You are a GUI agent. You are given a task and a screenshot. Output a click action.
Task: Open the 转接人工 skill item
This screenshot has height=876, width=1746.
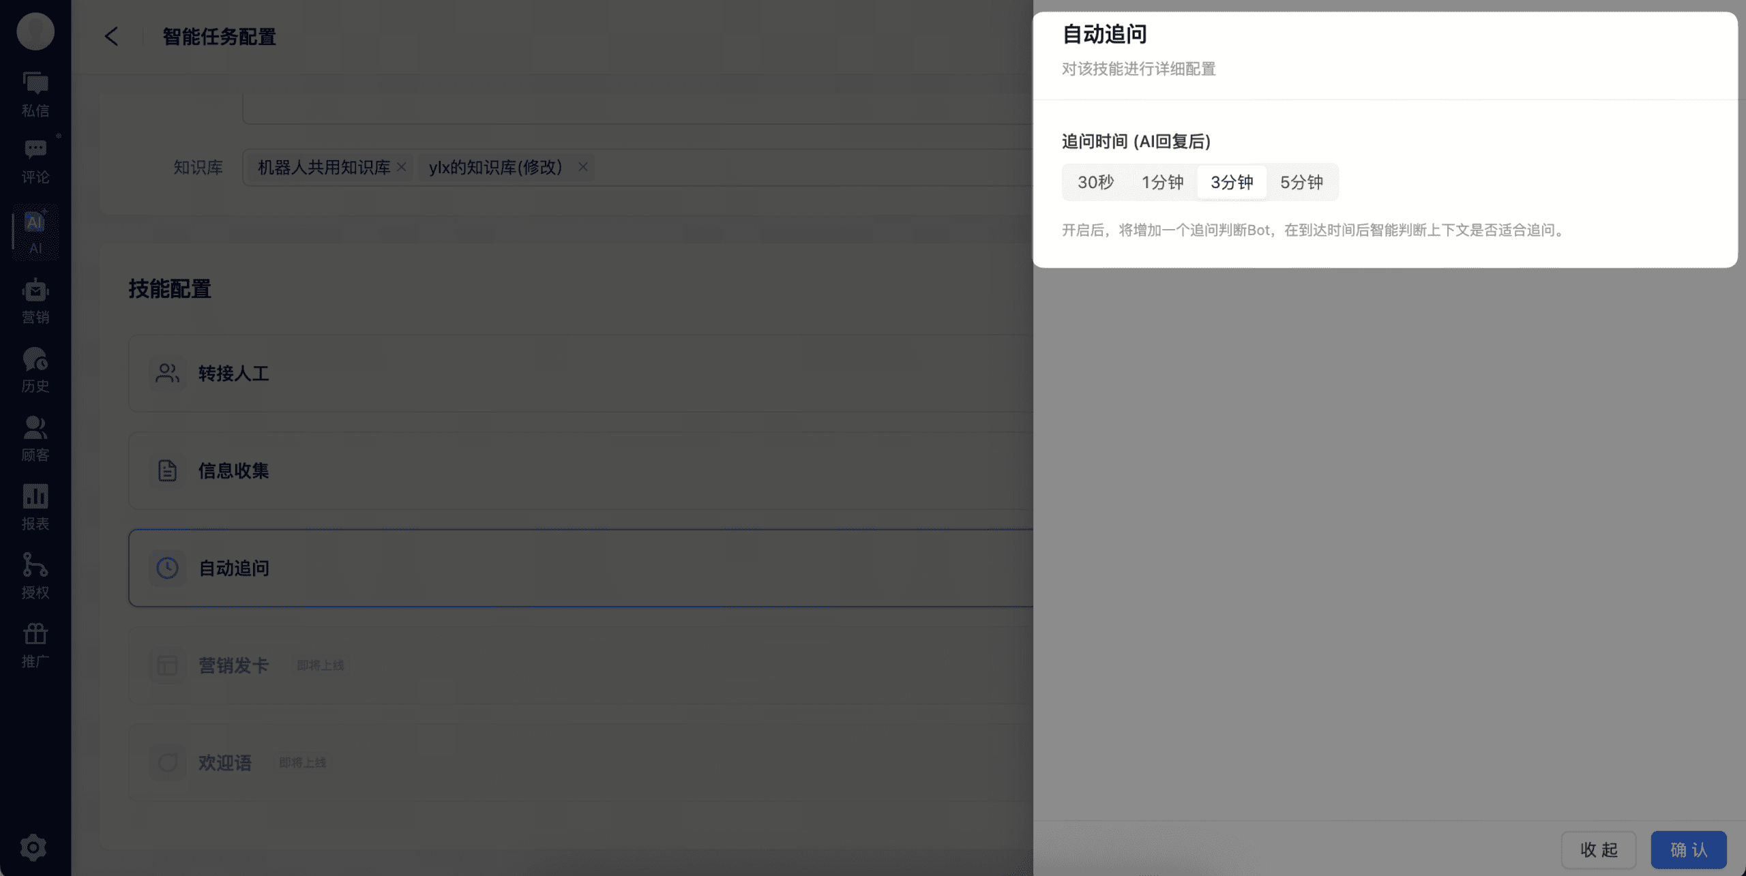pos(233,374)
